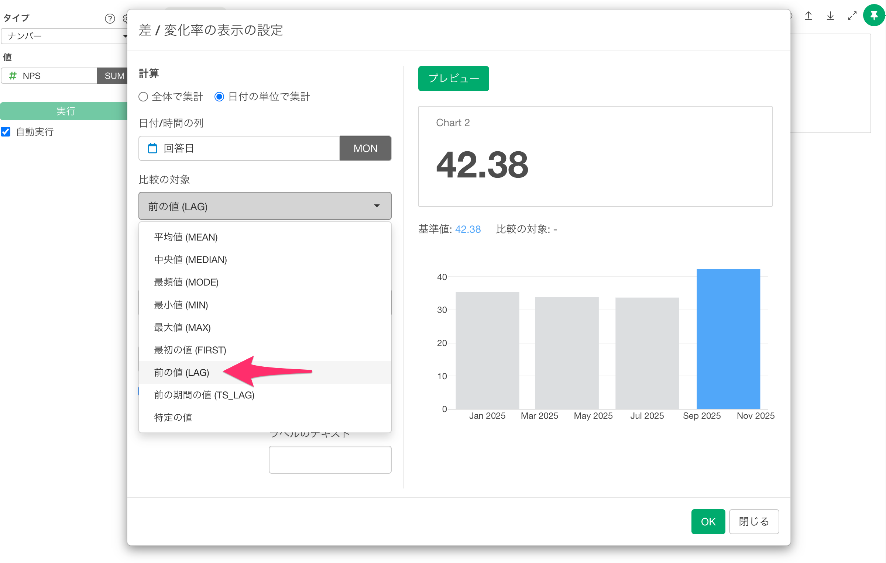Click the expand fullscreen arrows icon
This screenshot has height=563, width=886.
coord(852,16)
